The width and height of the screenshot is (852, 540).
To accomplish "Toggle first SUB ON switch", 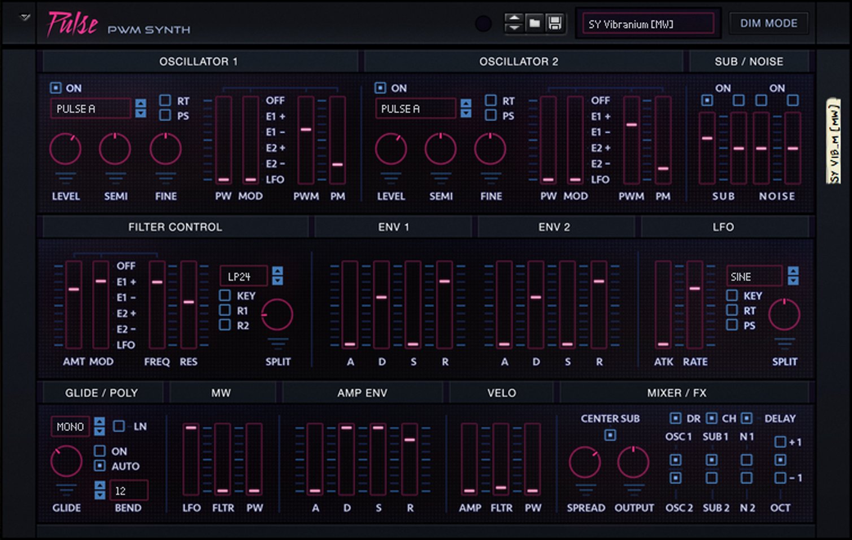I will pyautogui.click(x=707, y=101).
